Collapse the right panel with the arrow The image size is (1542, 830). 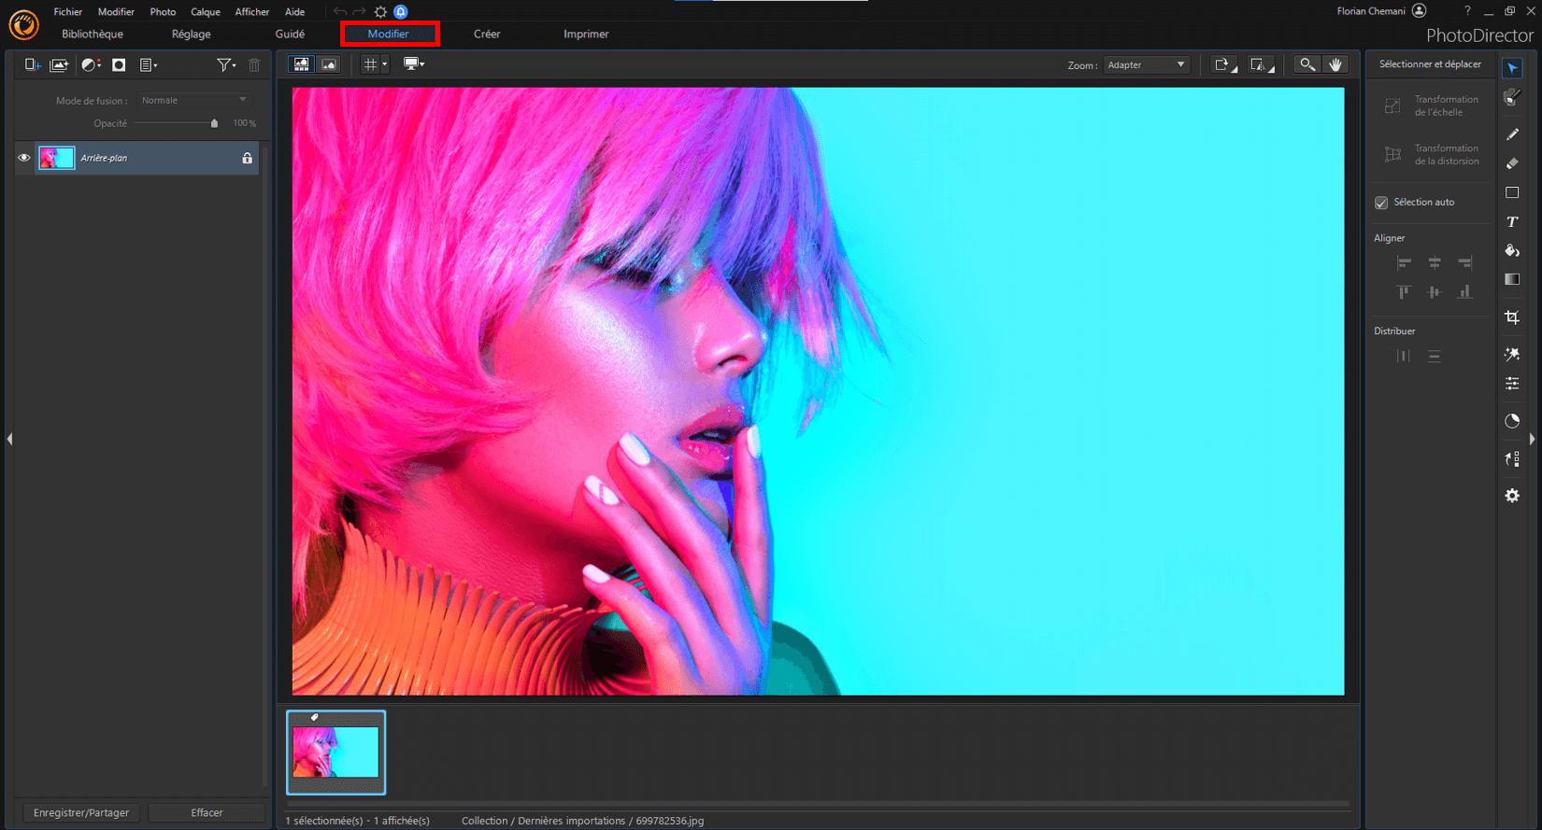click(x=1532, y=439)
